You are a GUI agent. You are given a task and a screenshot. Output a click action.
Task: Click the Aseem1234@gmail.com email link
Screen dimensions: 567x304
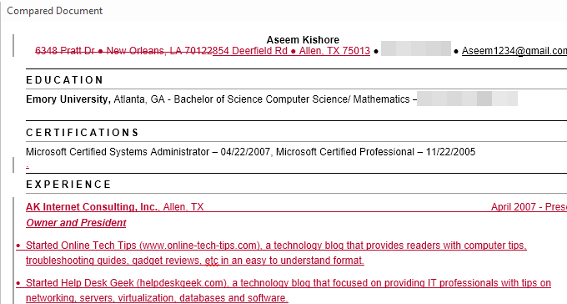click(514, 51)
